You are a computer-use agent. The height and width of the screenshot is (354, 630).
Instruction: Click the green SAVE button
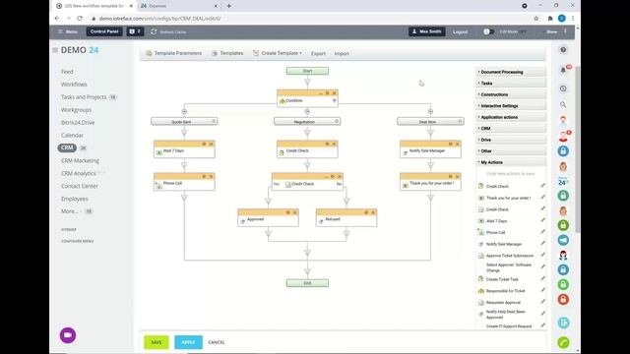157,342
